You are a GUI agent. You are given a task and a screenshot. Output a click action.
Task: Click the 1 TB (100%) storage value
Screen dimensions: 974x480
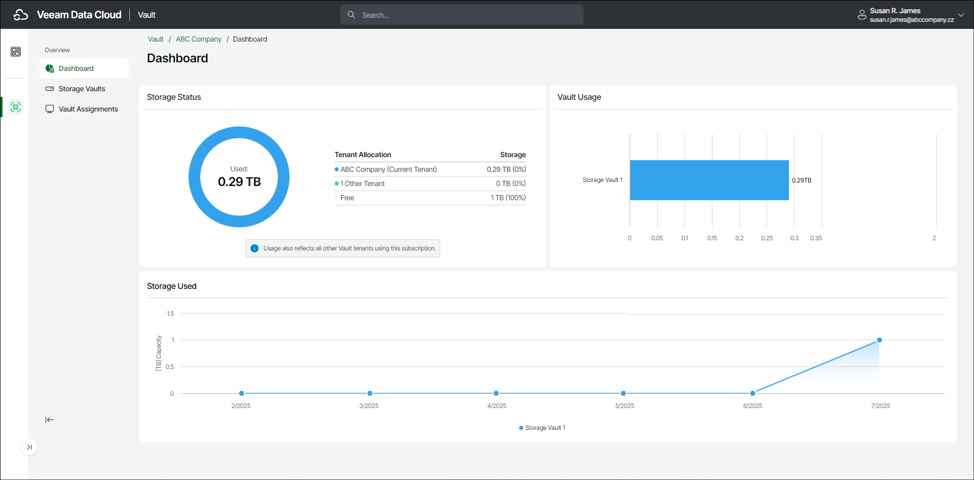(x=508, y=198)
